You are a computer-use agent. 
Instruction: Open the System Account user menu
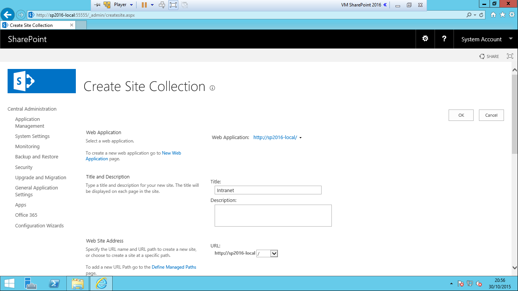tap(487, 39)
